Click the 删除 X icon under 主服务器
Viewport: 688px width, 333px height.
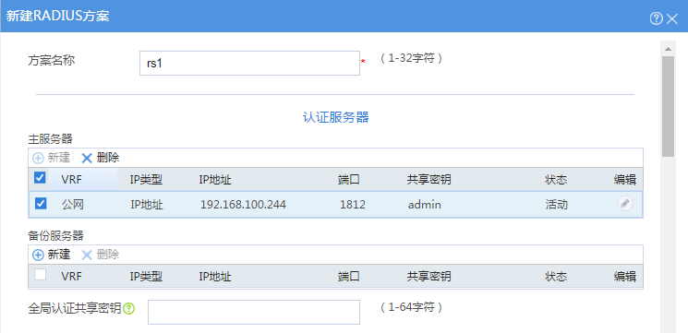coord(87,158)
